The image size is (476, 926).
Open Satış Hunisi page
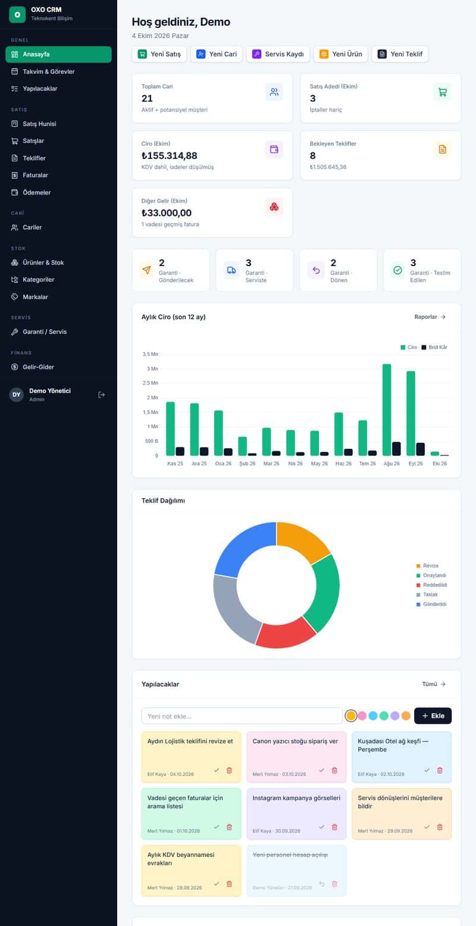58,124
